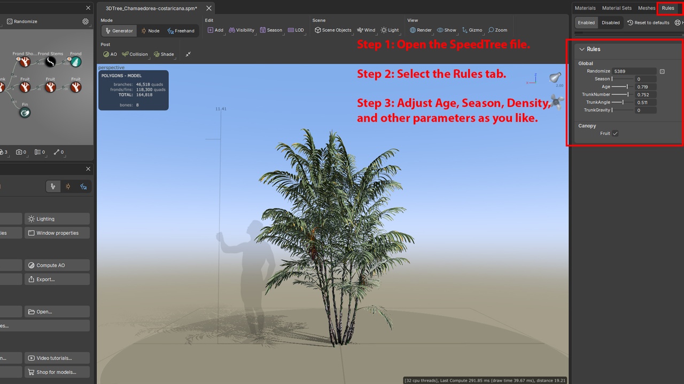This screenshot has height=384, width=684.
Task: Click the Export... button
Action: click(x=57, y=279)
